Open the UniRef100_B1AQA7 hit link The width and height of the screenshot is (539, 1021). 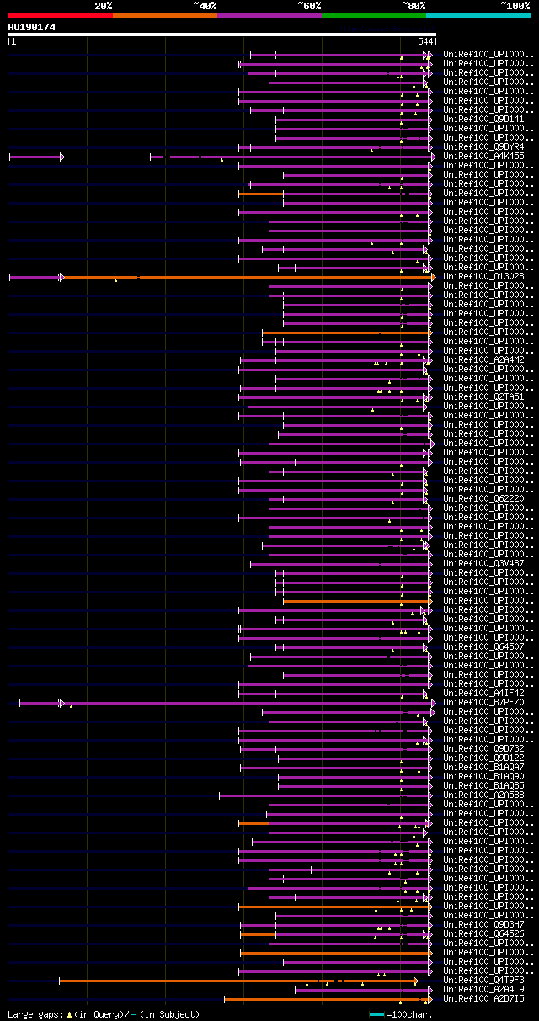(x=483, y=767)
